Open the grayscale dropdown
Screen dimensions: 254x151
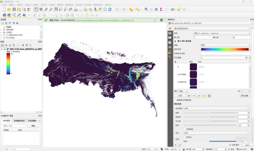tap(217, 133)
